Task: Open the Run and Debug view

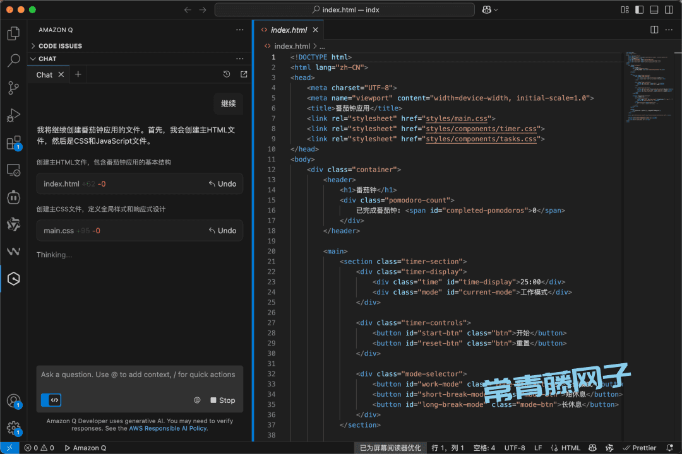Action: tap(13, 115)
